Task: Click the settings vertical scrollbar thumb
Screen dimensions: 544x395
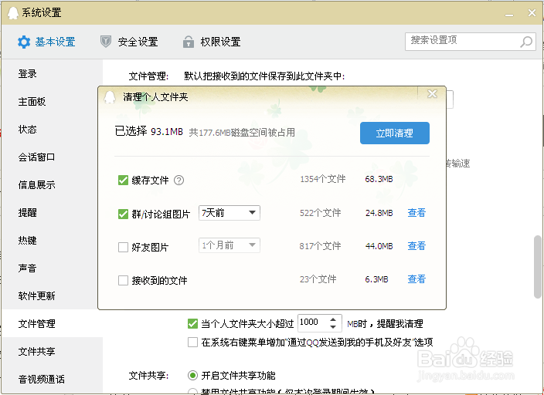Action: tap(537, 267)
